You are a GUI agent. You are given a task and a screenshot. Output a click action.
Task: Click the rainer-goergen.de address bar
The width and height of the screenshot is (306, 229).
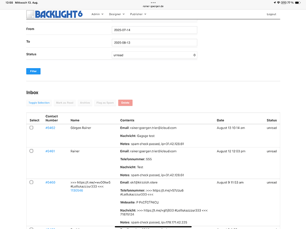[153, 6]
